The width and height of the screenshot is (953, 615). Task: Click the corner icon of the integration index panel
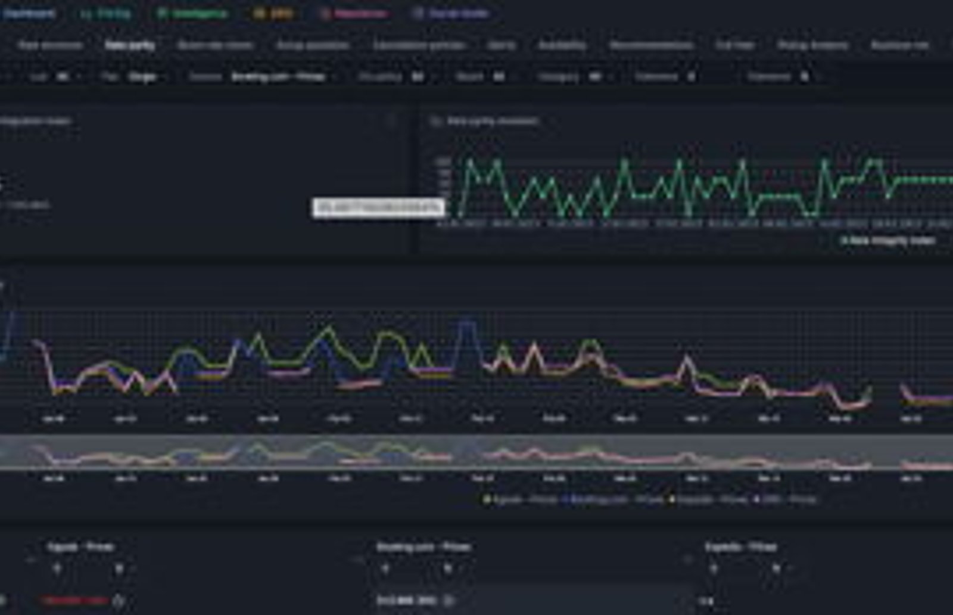(x=391, y=121)
